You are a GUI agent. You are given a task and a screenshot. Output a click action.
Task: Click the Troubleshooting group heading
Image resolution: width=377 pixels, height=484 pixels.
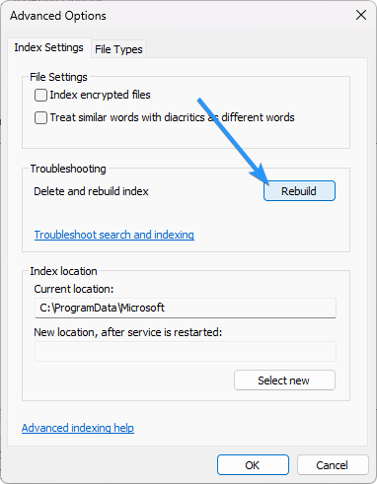(x=68, y=169)
